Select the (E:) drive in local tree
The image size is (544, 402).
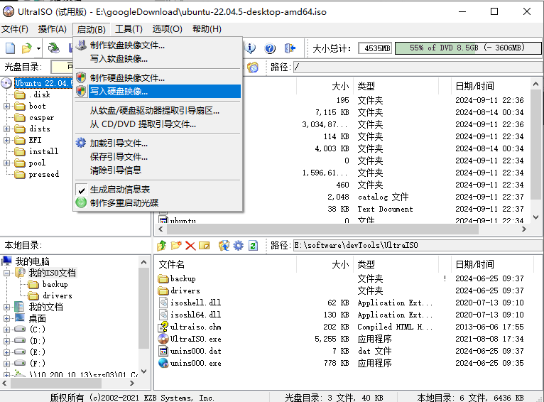38,352
